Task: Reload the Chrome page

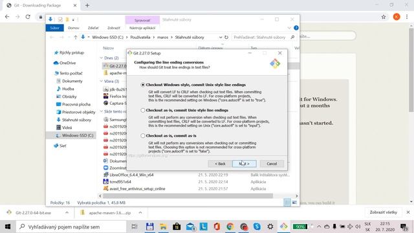Action: click(x=28, y=17)
